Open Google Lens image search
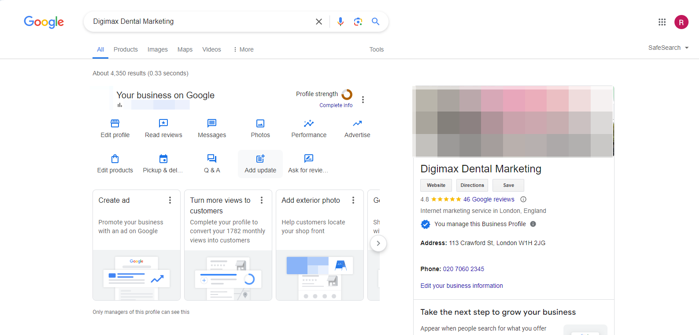This screenshot has height=335, width=700. point(358,22)
